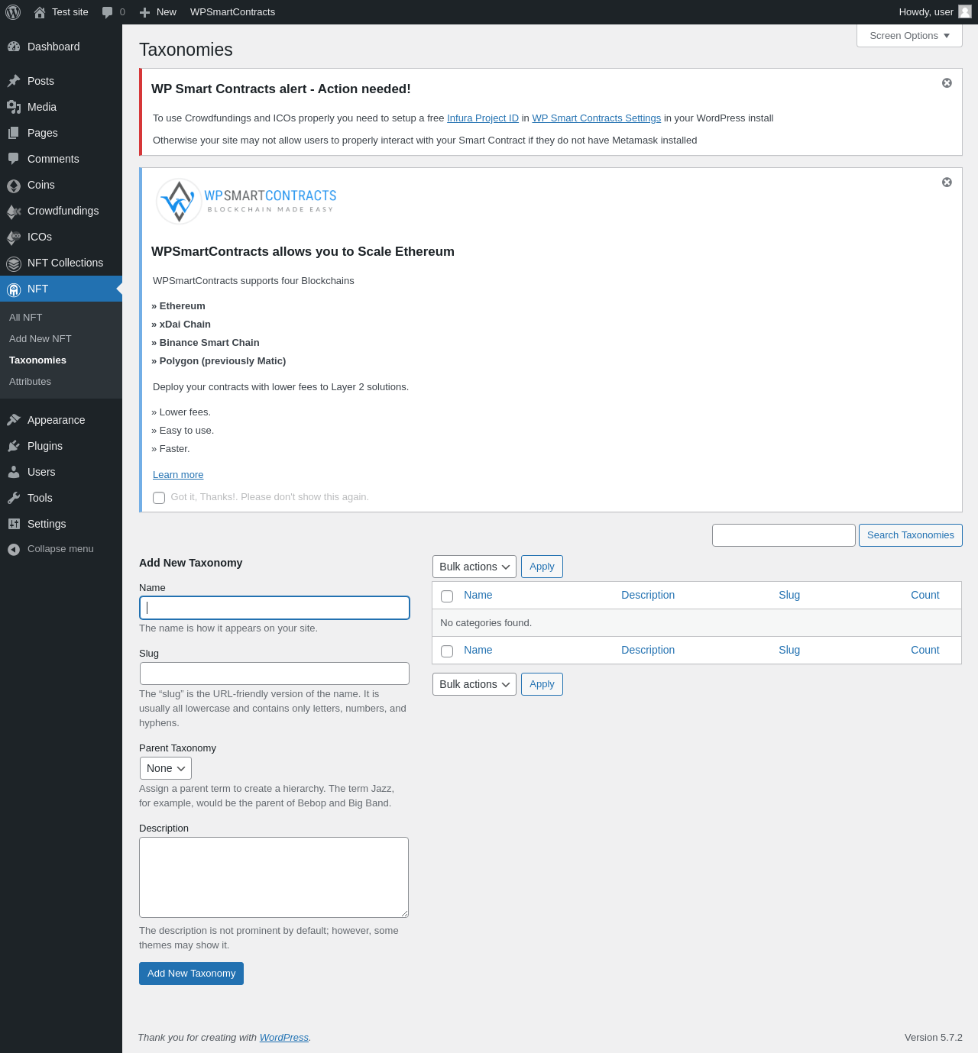Image resolution: width=978 pixels, height=1053 pixels.
Task: Toggle select-all checkbox in table header
Action: 447,596
